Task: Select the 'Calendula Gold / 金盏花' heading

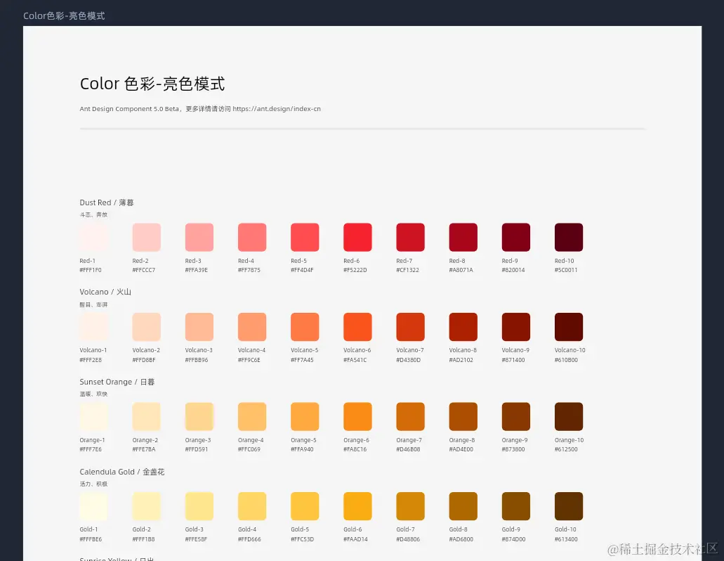Action: [122, 472]
